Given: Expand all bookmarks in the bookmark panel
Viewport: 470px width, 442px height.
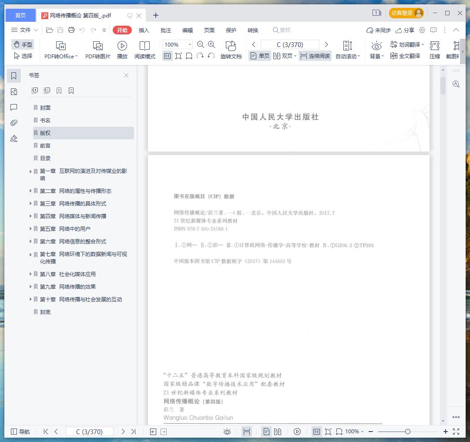Looking at the screenshot, I should [35, 91].
